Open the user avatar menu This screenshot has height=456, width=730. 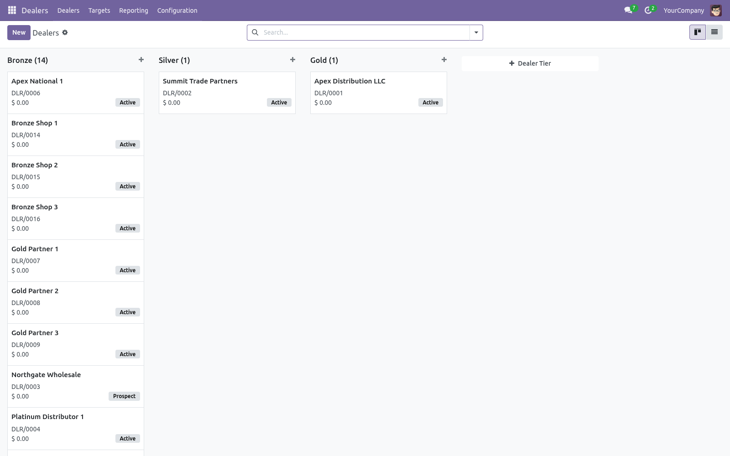click(716, 10)
